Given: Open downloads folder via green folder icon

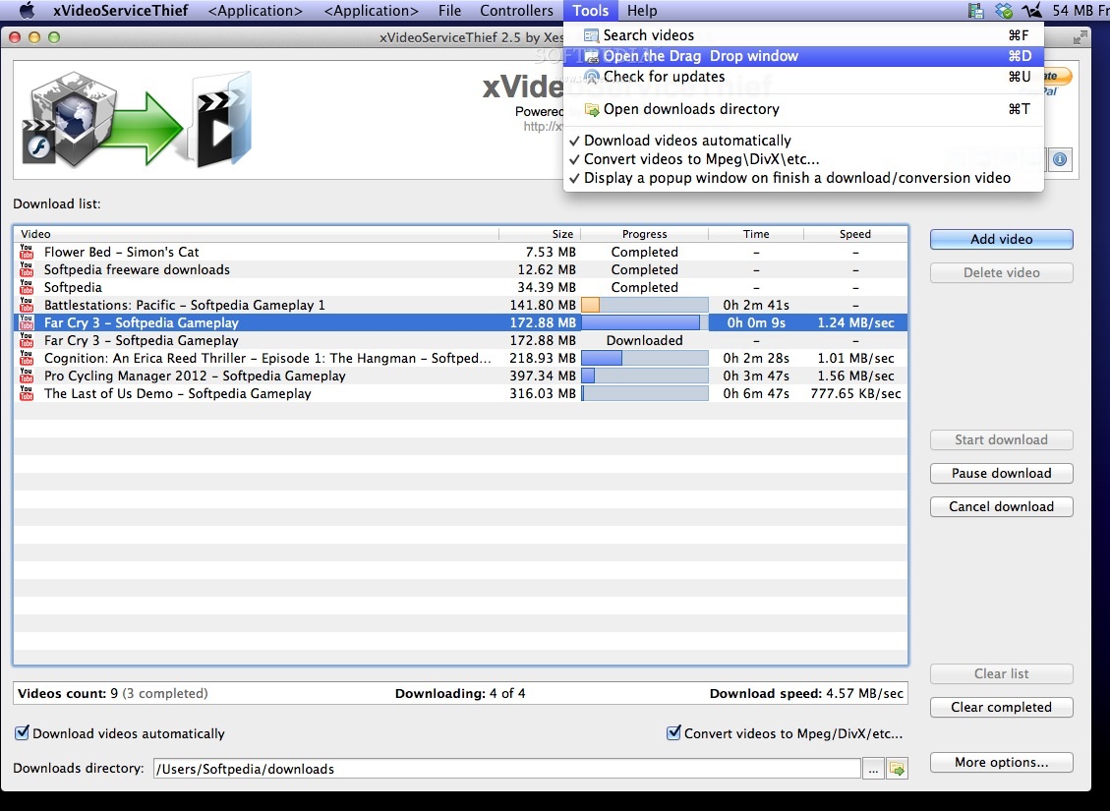Looking at the screenshot, I should click(x=897, y=769).
